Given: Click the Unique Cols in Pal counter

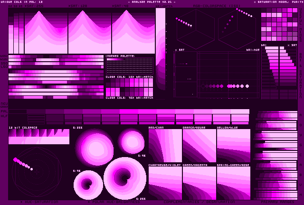Looking at the screenshot, I should [x=22, y=2].
